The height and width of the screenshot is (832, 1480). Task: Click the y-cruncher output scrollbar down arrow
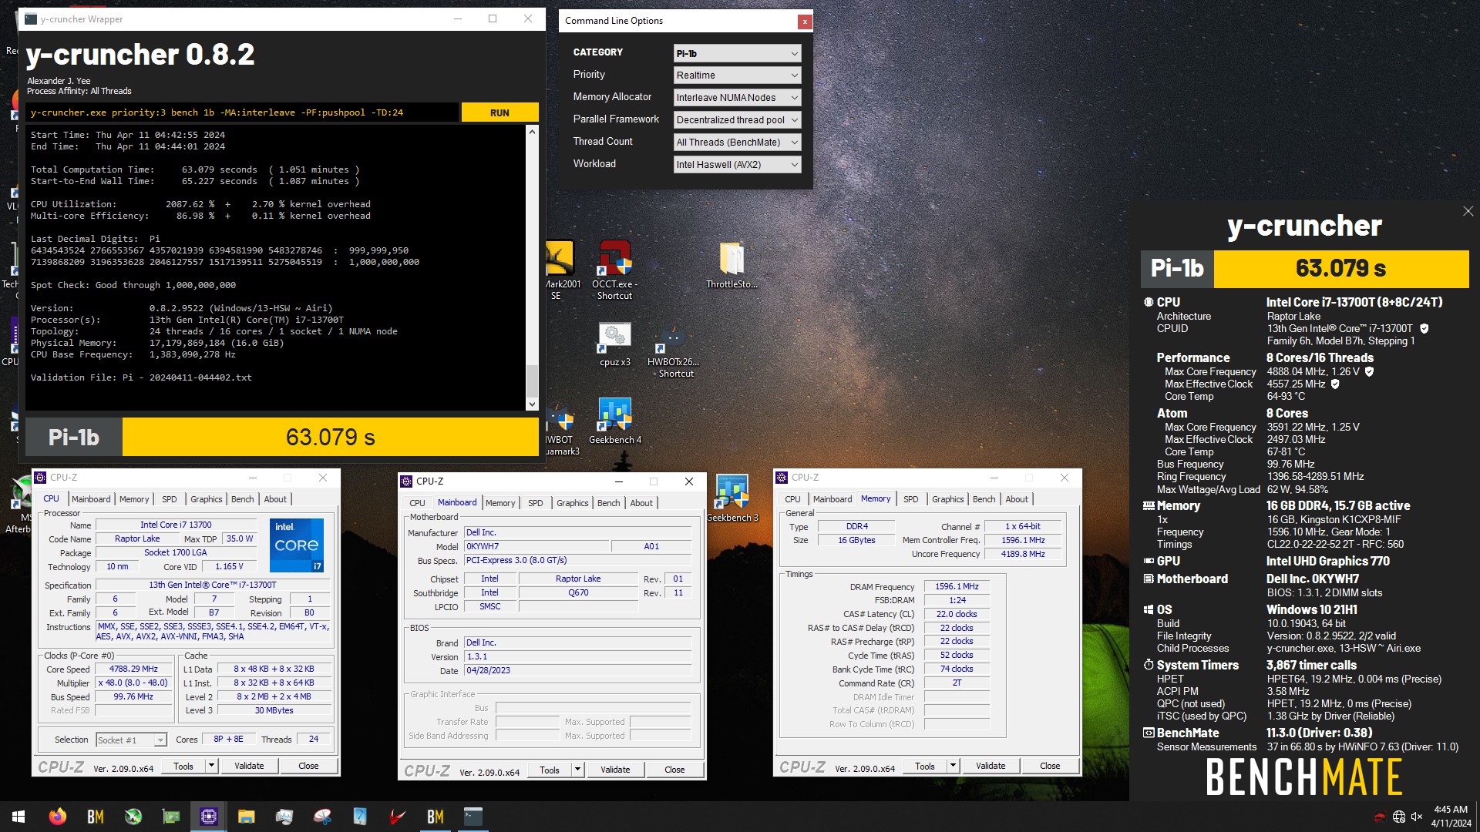[532, 404]
